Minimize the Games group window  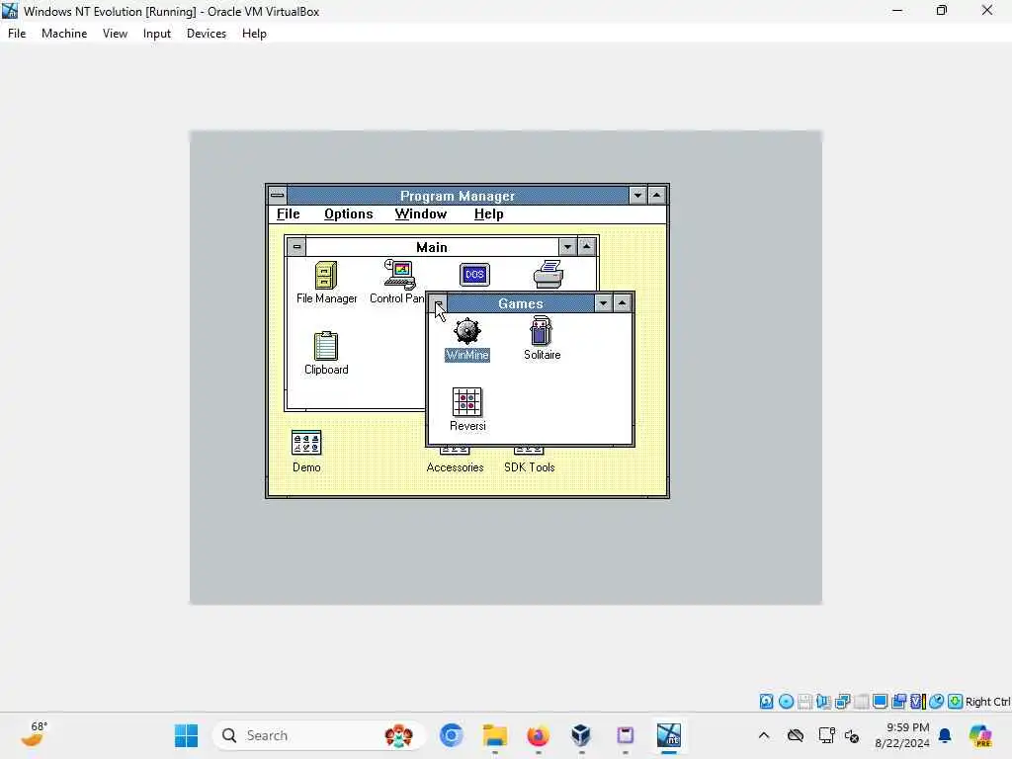click(603, 303)
